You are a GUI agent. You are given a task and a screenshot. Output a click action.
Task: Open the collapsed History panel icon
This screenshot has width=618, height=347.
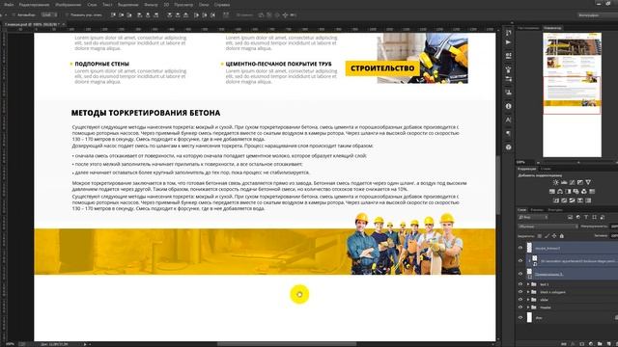pyautogui.click(x=509, y=33)
